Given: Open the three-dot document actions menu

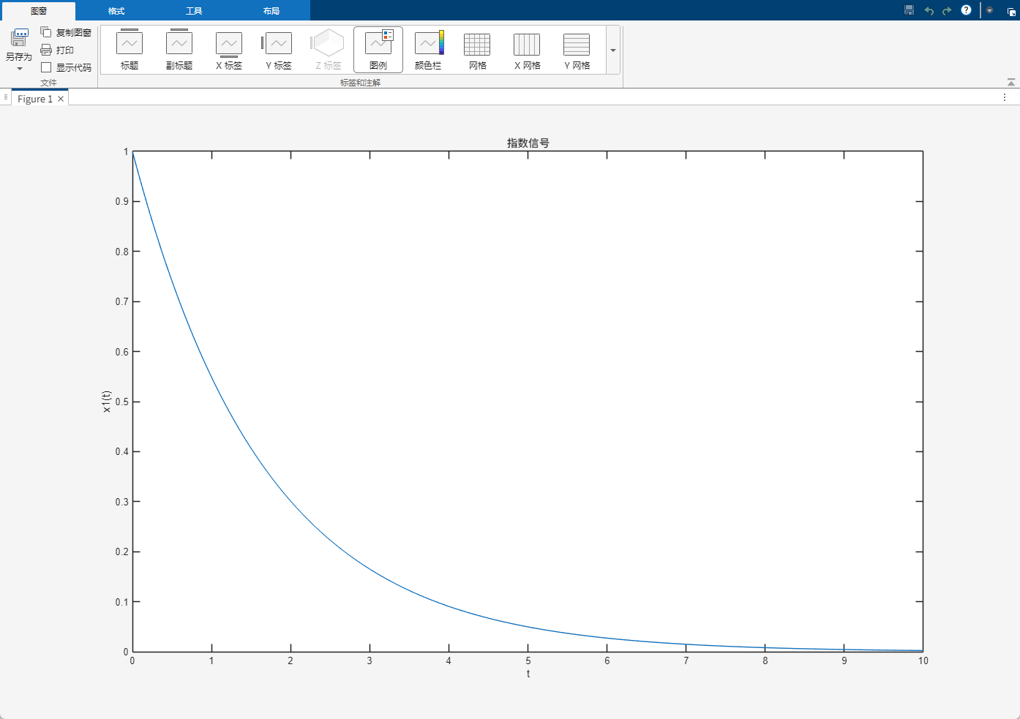Looking at the screenshot, I should tap(1005, 97).
